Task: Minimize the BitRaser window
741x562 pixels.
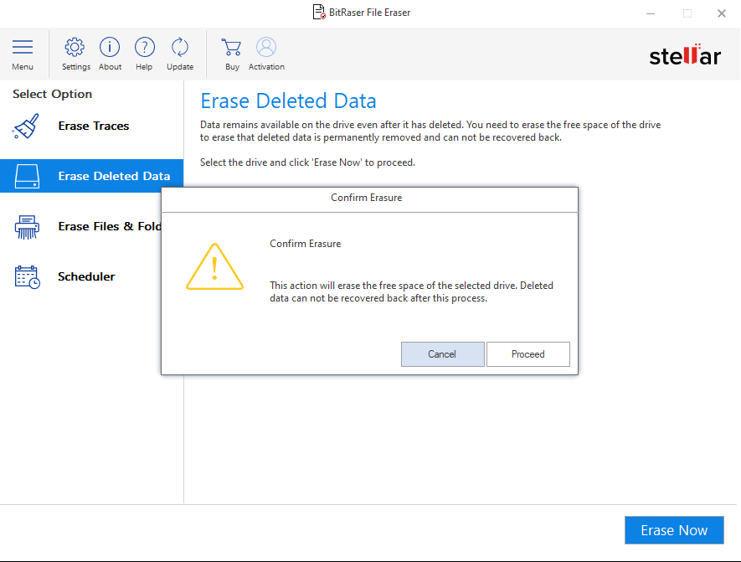Action: 651,13
